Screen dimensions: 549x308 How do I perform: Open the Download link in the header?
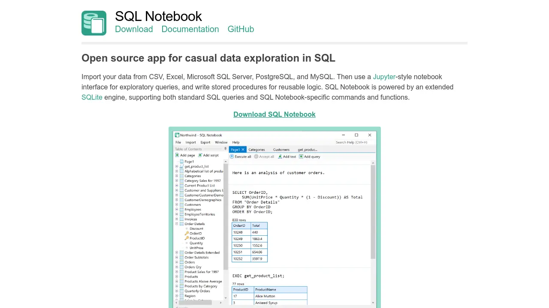tap(134, 29)
